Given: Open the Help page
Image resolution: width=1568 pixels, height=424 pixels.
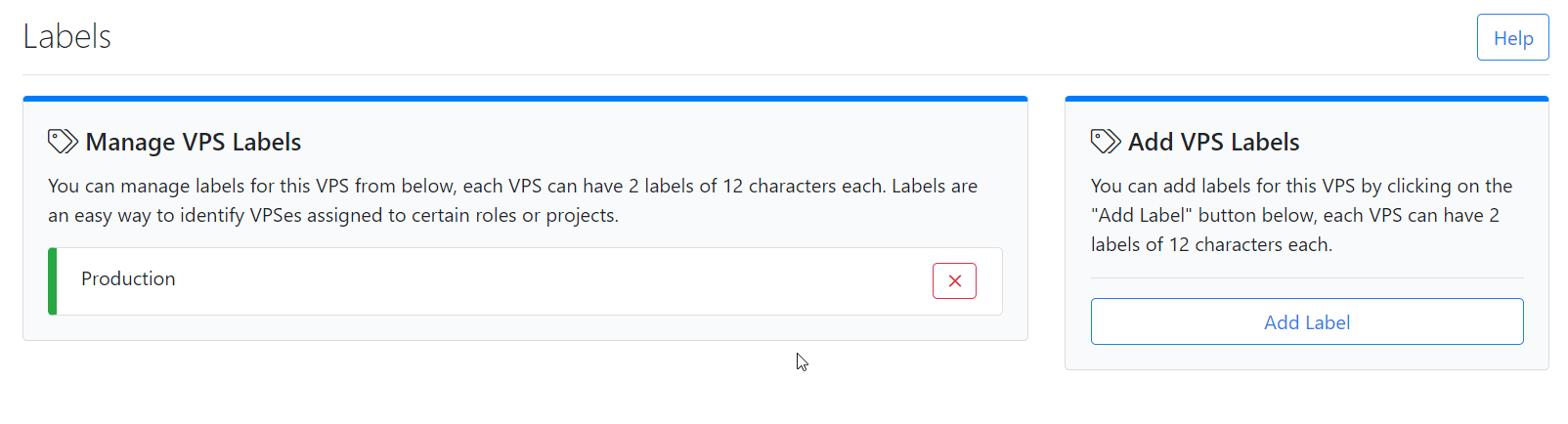Looking at the screenshot, I should [1512, 38].
